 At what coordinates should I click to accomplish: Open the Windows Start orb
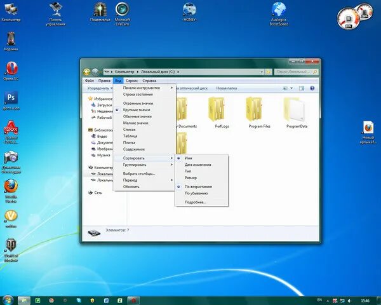[x=8, y=300]
